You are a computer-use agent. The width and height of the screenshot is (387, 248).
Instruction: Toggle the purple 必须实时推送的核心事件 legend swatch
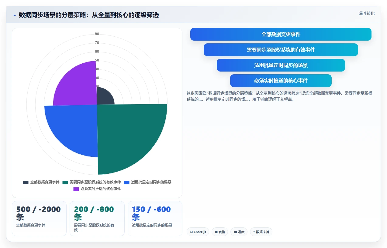point(76,189)
